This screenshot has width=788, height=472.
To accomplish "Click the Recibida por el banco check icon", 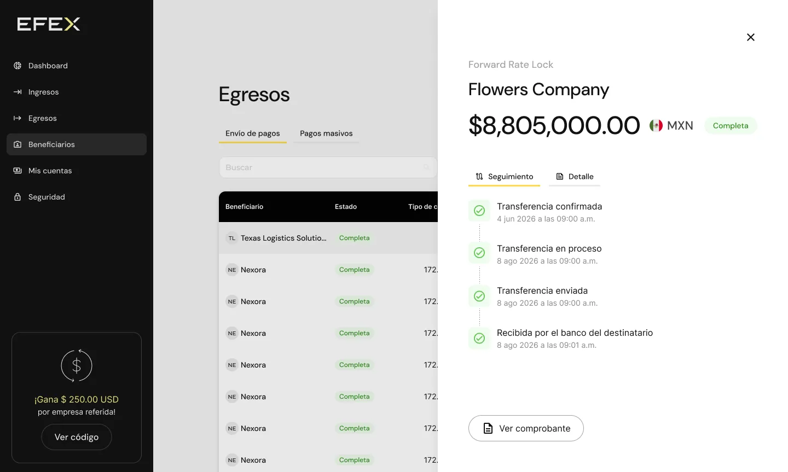I will tap(479, 338).
